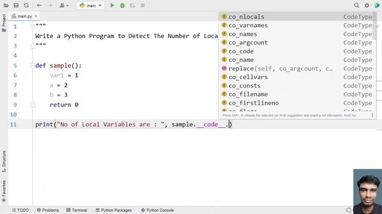Screen dimensions: 382x214
Task: Click the Stop square icon in the toolbar
Action: tap(143, 5)
